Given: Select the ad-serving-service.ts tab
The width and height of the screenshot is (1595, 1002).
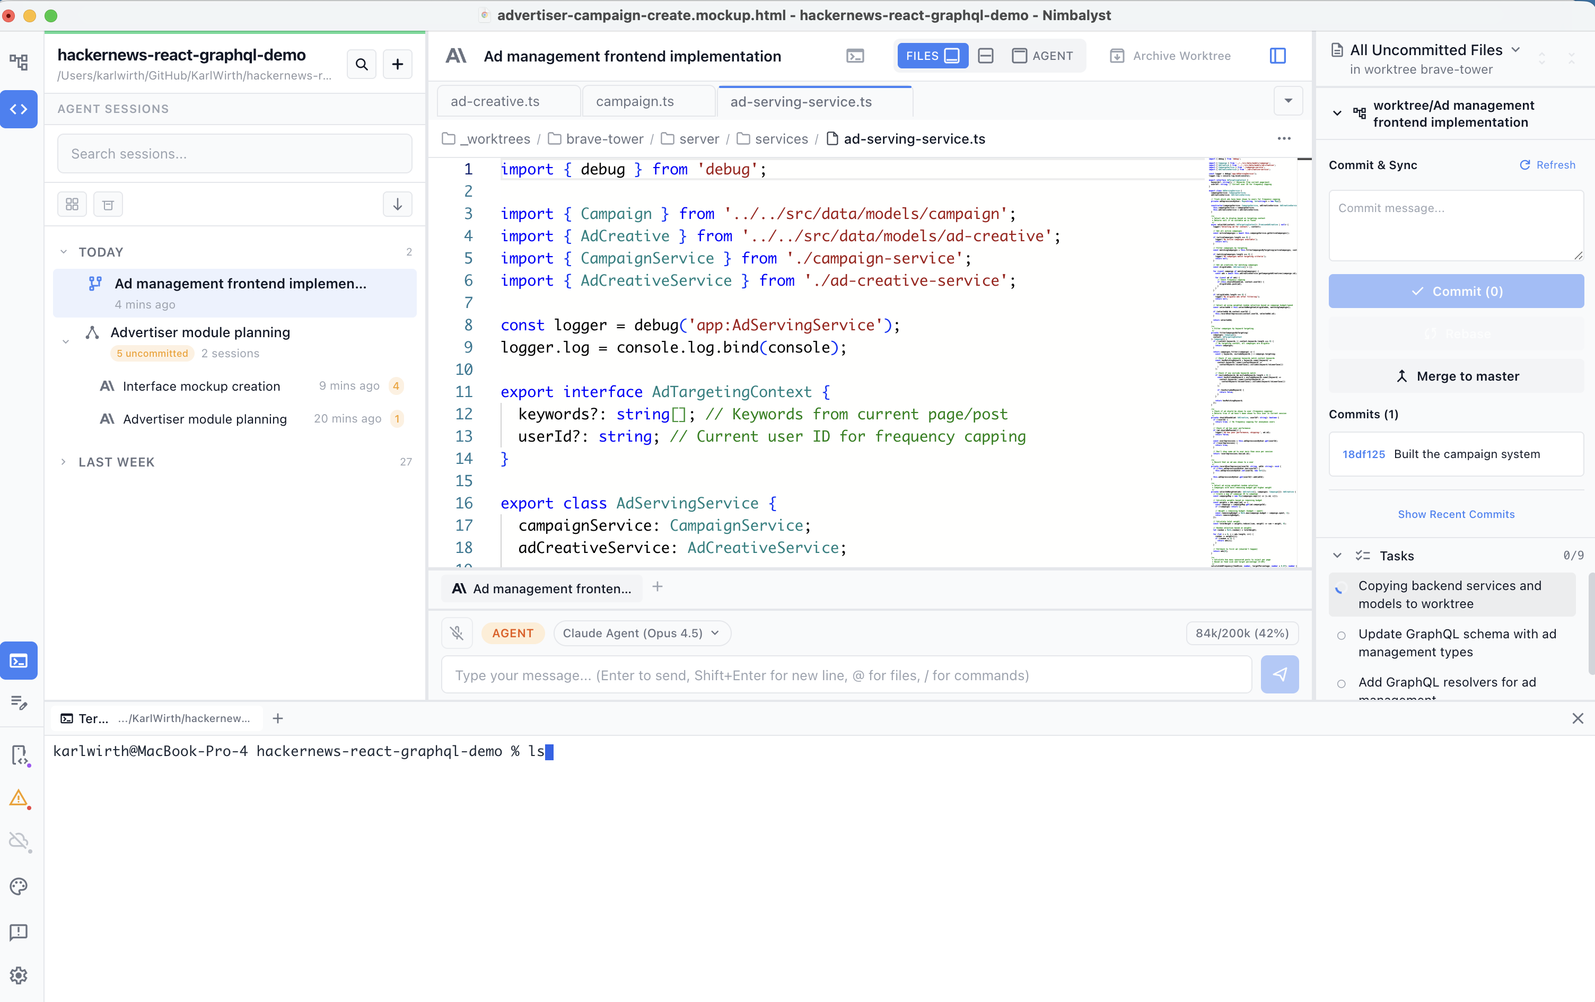Looking at the screenshot, I should (814, 101).
